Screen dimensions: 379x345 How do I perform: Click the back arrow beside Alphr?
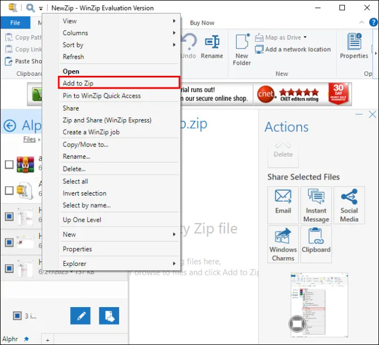click(x=10, y=126)
